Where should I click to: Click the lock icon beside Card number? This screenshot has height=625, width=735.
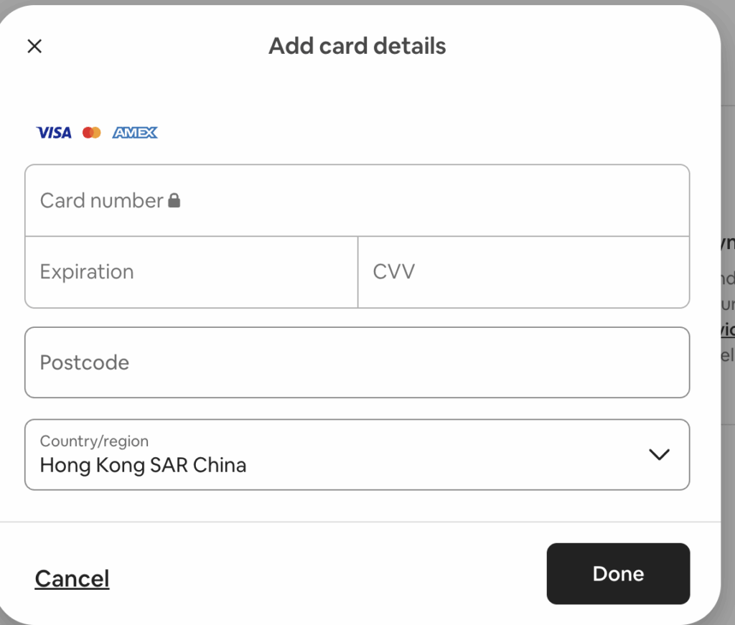pos(174,201)
